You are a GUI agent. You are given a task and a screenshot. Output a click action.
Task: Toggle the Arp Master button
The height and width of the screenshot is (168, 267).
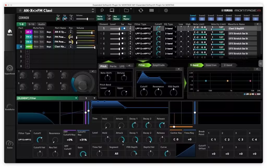[x=117, y=18]
